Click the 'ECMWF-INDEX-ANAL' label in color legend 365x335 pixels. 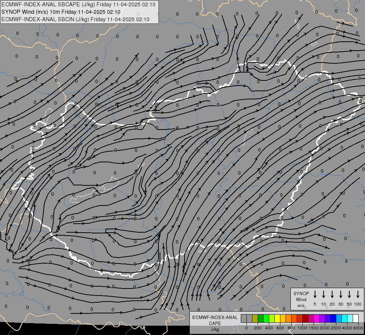click(215, 318)
